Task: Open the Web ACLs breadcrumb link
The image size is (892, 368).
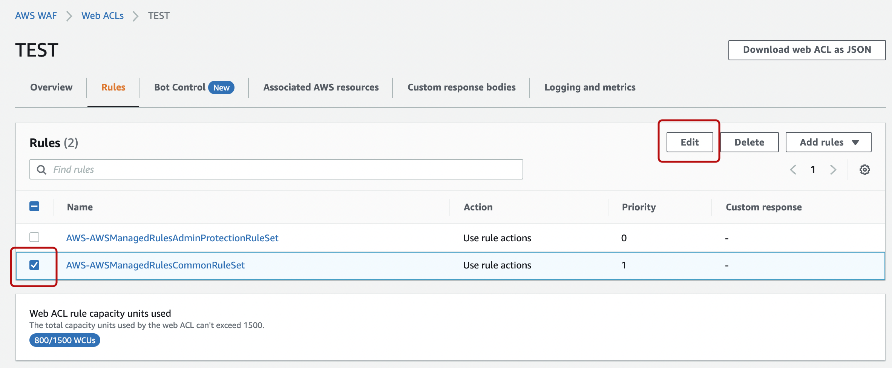Action: pyautogui.click(x=103, y=16)
